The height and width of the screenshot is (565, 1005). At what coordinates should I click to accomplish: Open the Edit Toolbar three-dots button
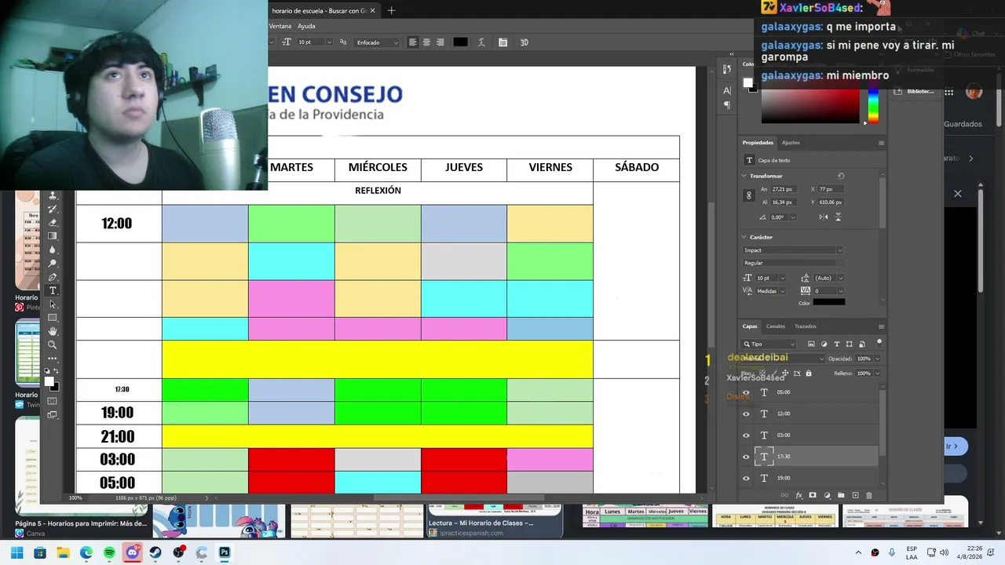[x=53, y=357]
